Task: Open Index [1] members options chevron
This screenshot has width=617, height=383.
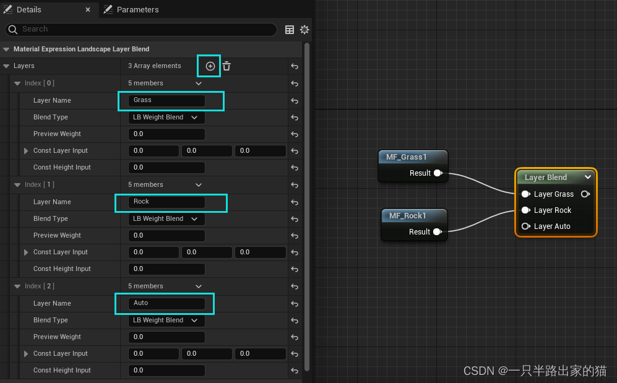Action: 199,185
